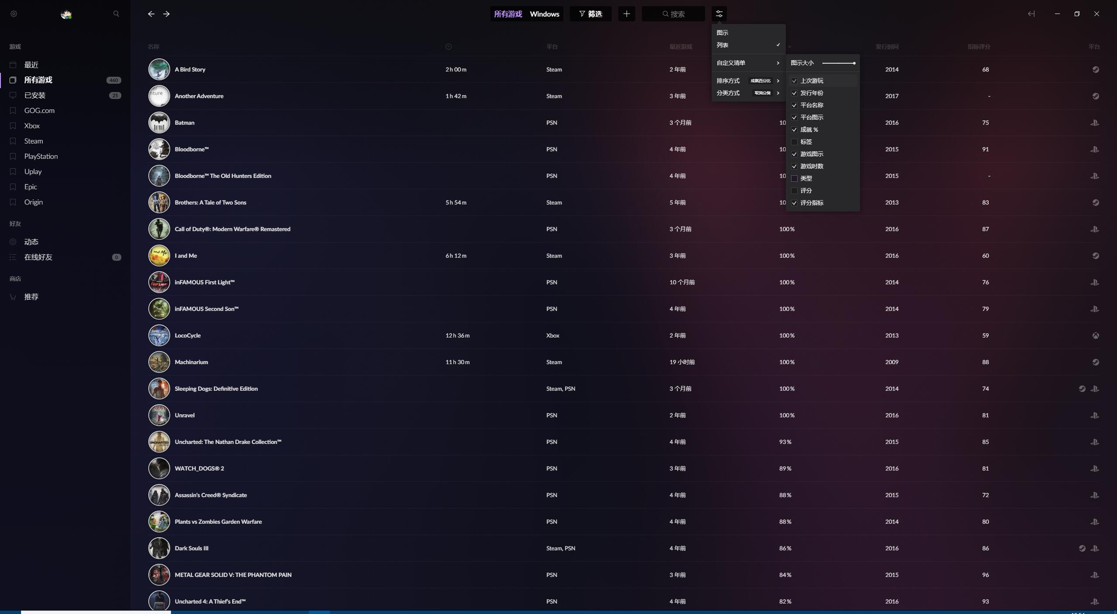The width and height of the screenshot is (1117, 614).
Task: Select the 图示 grid view option
Action: click(x=748, y=33)
